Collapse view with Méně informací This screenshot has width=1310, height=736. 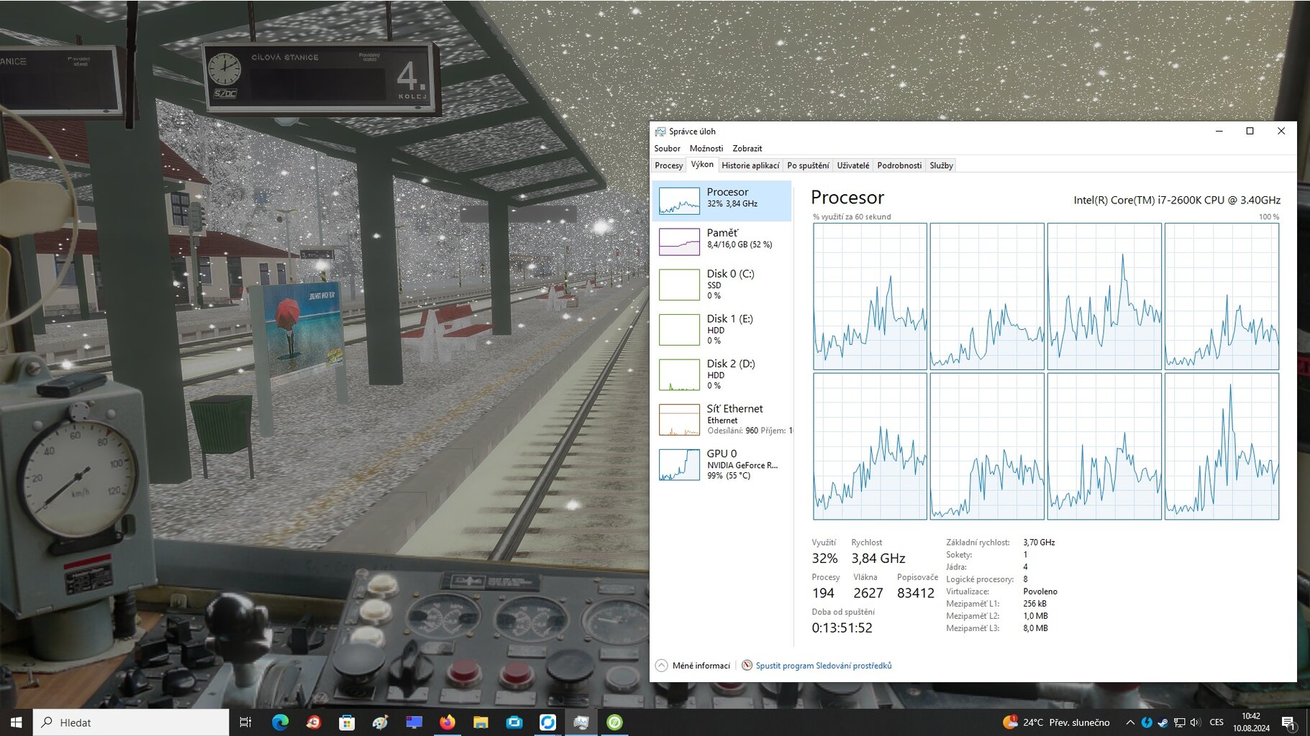point(693,666)
